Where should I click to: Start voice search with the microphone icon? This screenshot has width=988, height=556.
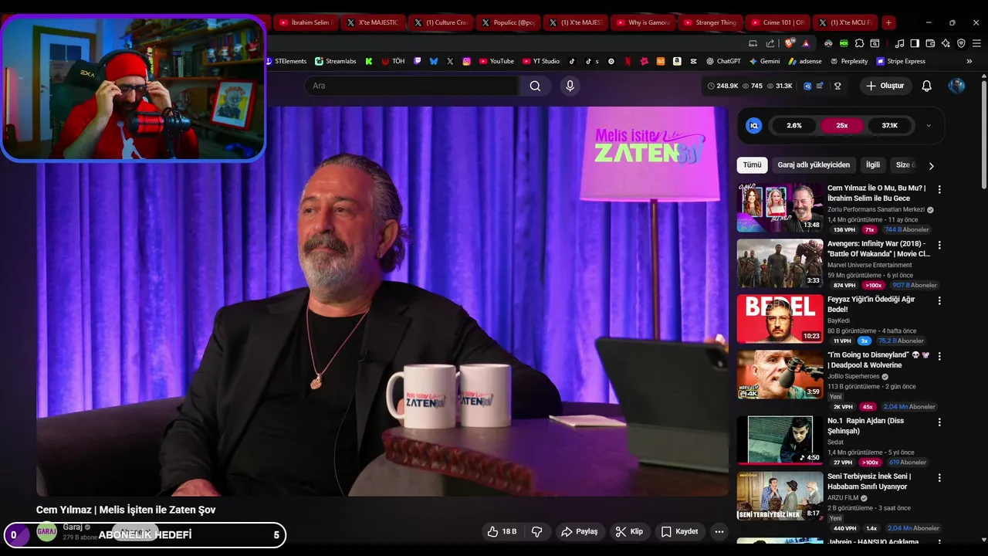(x=570, y=86)
